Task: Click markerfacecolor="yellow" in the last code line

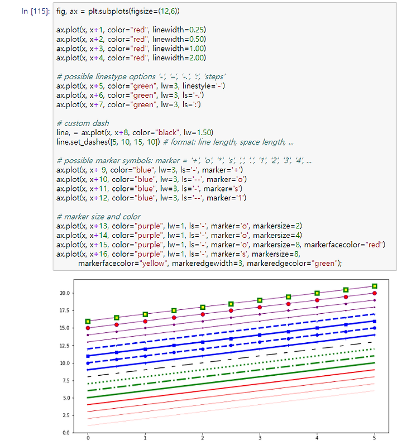Action: coord(123,264)
